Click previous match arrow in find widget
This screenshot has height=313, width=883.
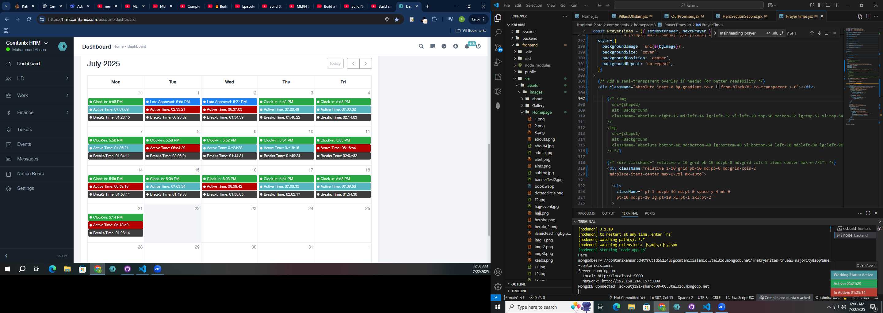[812, 33]
